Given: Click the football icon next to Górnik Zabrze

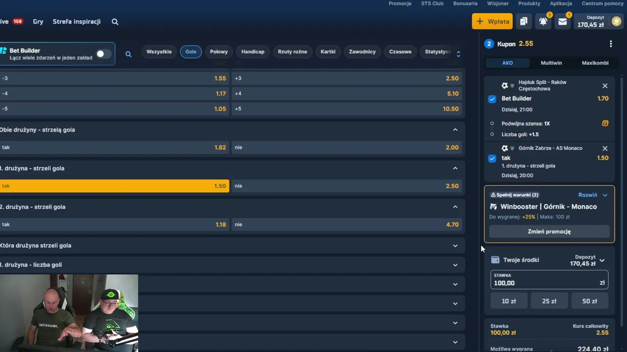Looking at the screenshot, I should [x=505, y=148].
